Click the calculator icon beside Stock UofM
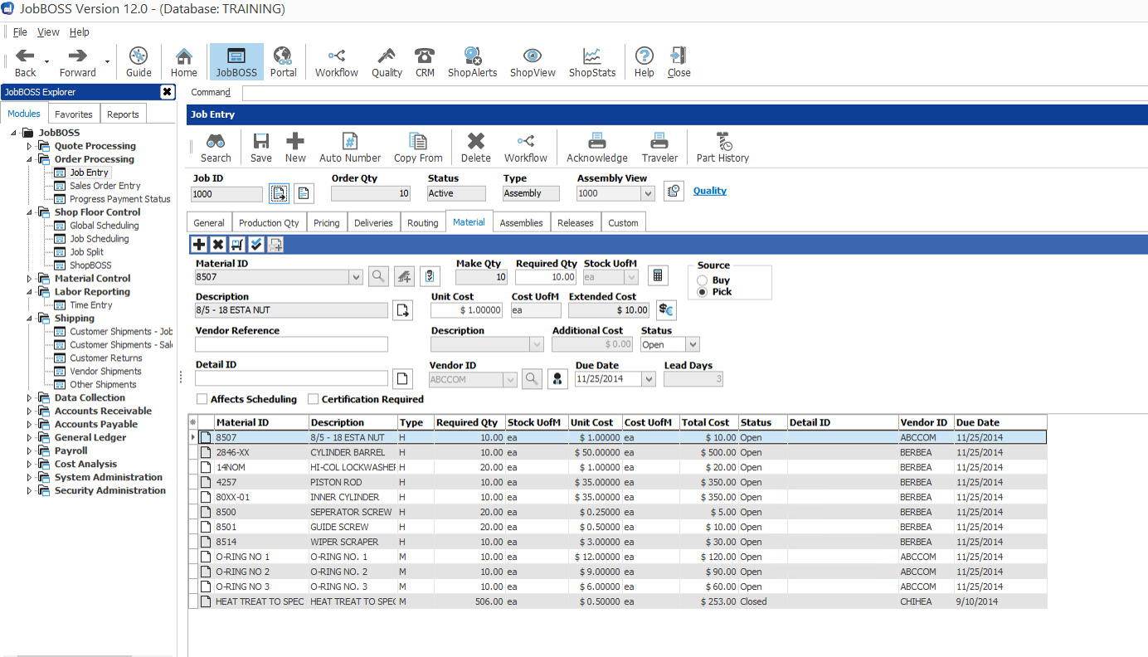This screenshot has height=657, width=1148. (x=659, y=277)
